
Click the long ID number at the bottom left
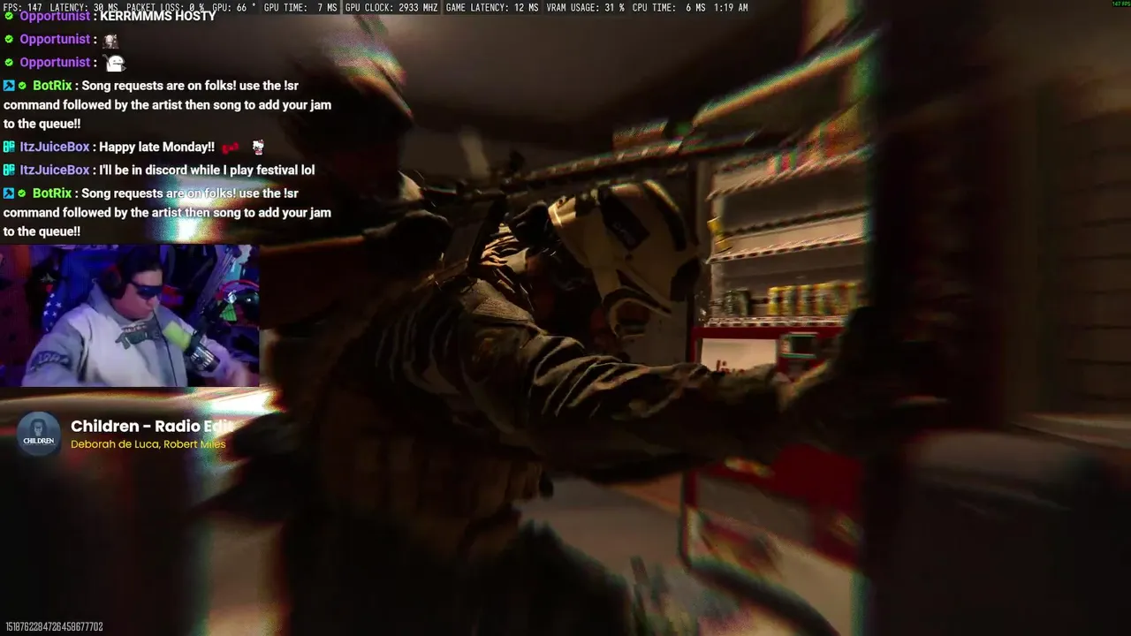54,627
